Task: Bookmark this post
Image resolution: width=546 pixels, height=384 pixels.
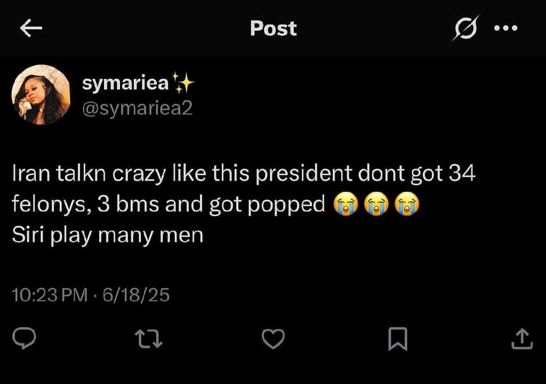Action: tap(398, 339)
